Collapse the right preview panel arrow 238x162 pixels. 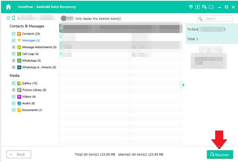[183, 85]
